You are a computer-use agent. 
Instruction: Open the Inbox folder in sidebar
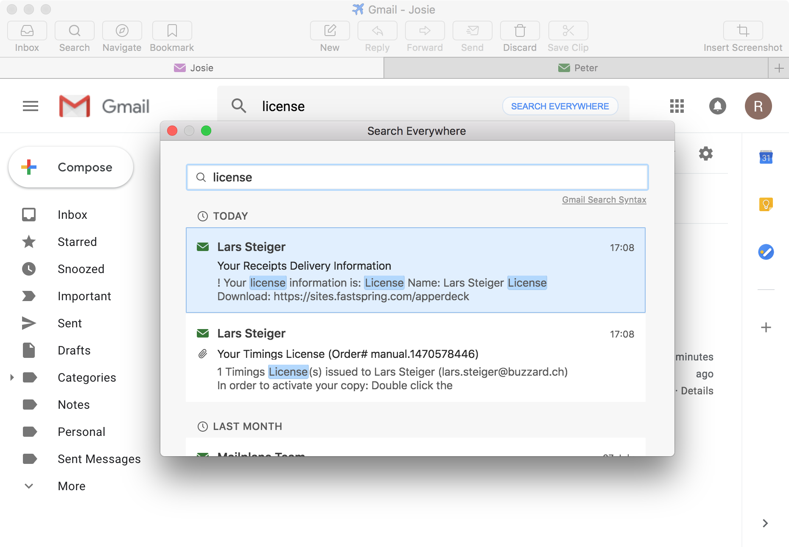[73, 215]
